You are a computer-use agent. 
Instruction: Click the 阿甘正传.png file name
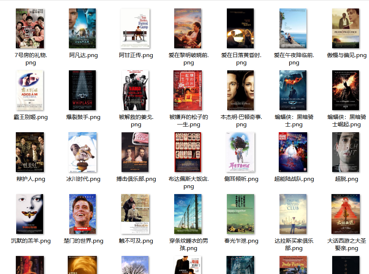(x=136, y=55)
